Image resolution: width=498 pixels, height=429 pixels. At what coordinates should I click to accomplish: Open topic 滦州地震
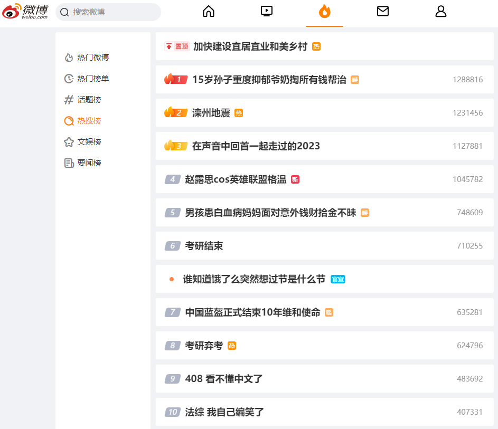pyautogui.click(x=211, y=112)
